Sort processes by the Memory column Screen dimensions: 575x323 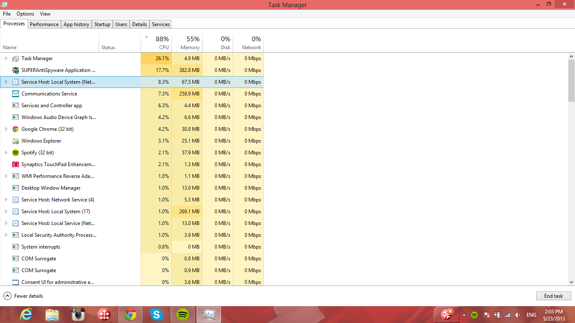pos(187,43)
